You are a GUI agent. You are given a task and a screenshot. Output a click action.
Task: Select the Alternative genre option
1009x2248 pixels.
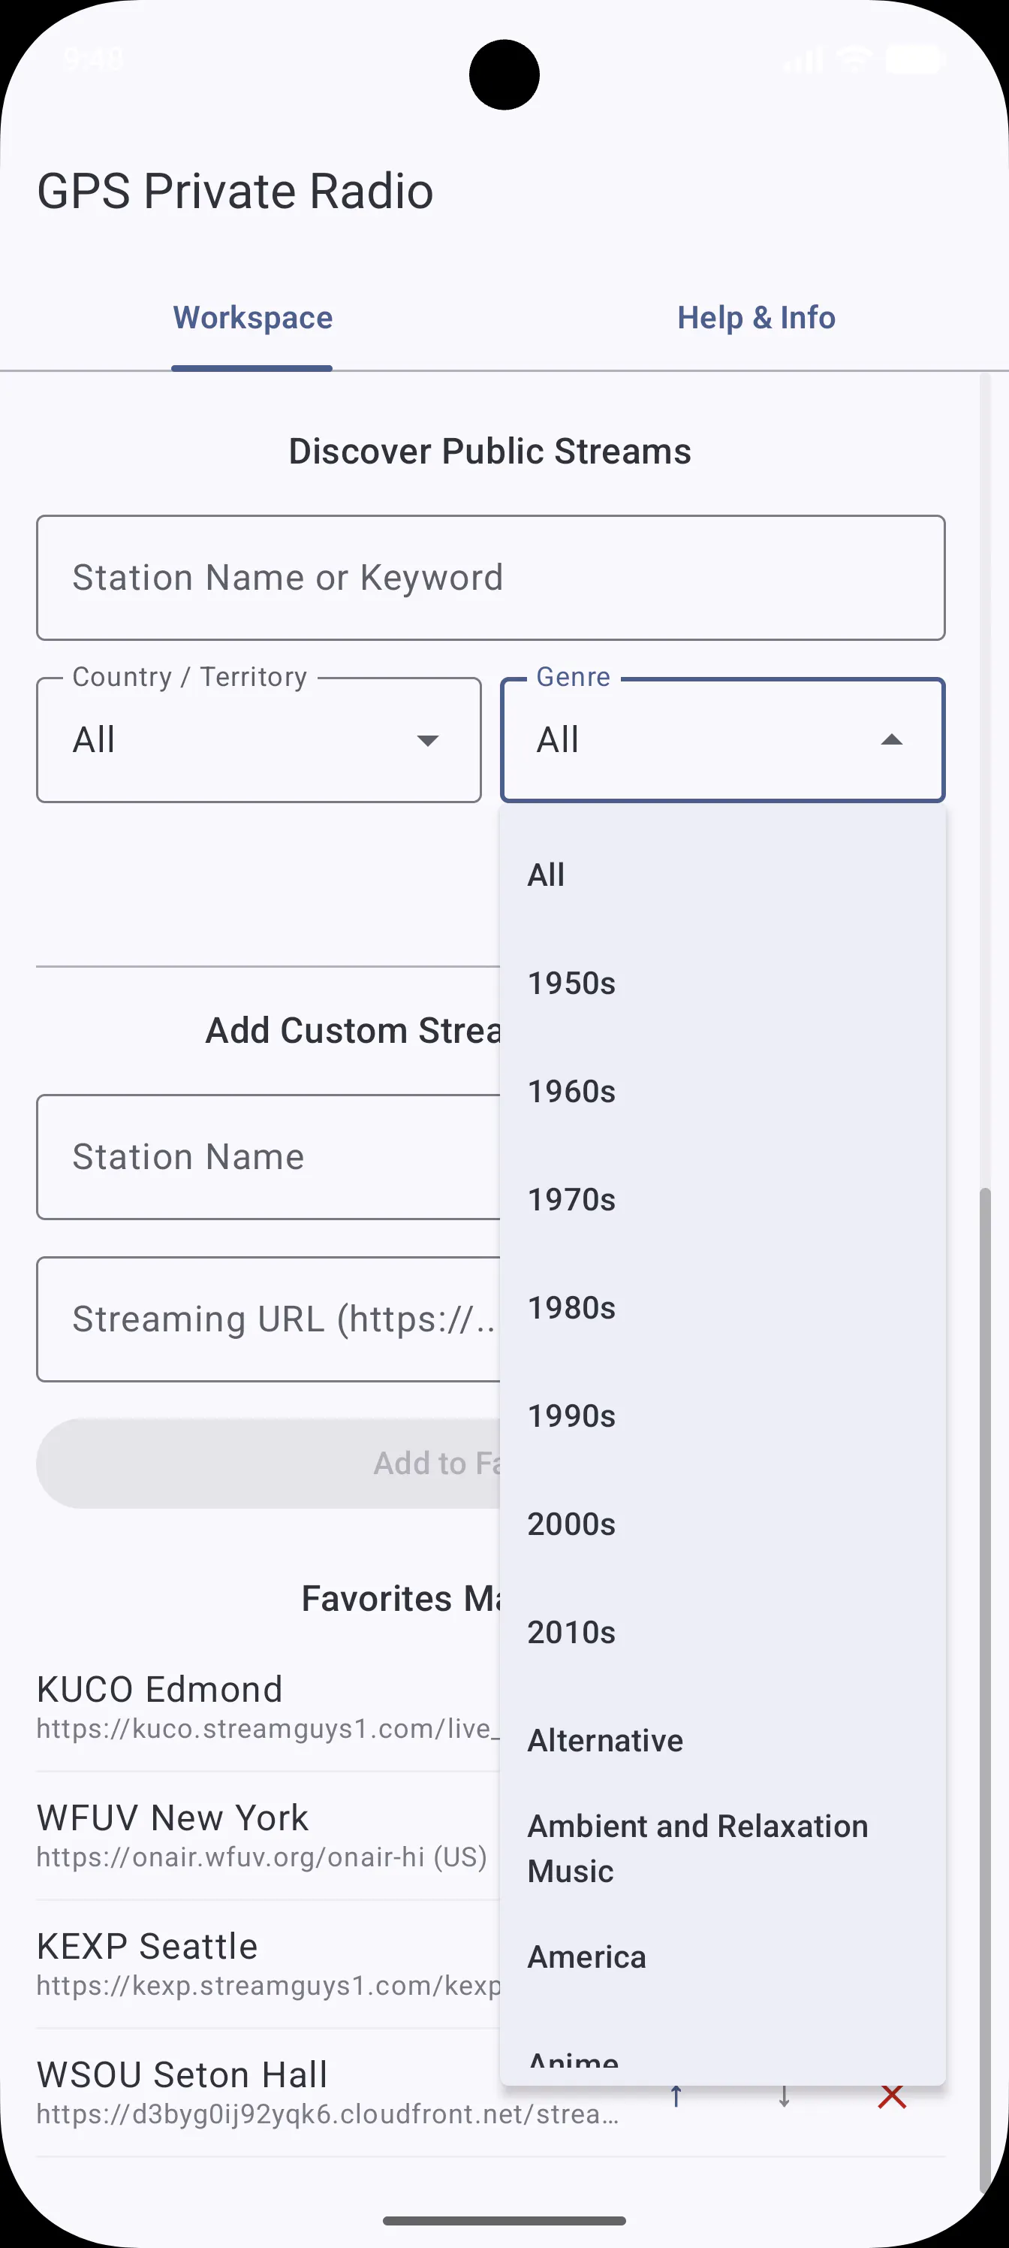pyautogui.click(x=722, y=1740)
